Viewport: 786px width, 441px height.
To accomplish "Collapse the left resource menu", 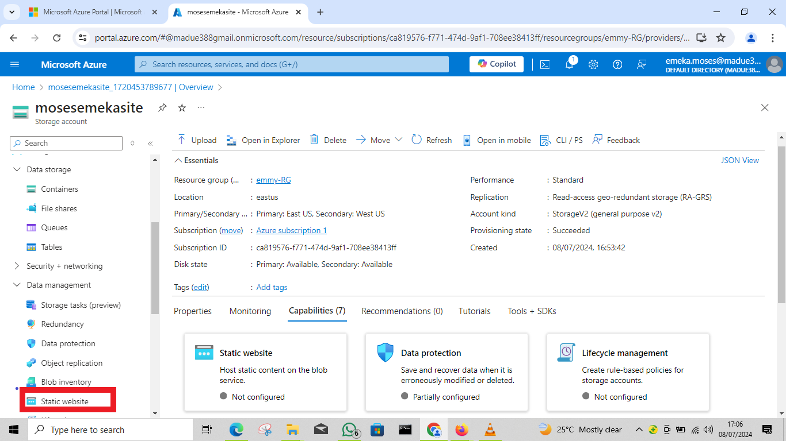I will [150, 144].
